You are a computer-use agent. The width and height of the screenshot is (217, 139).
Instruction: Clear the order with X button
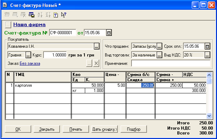pos(96,63)
